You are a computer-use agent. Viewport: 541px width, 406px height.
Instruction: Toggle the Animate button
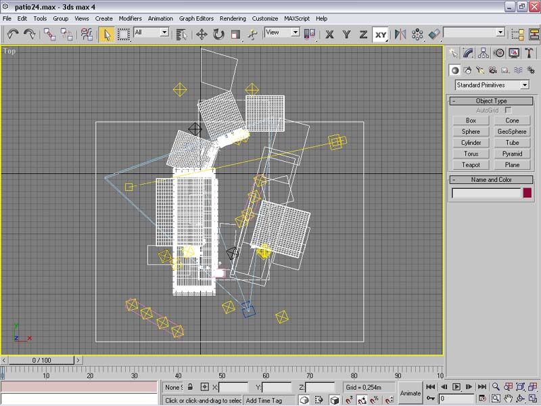click(x=410, y=393)
